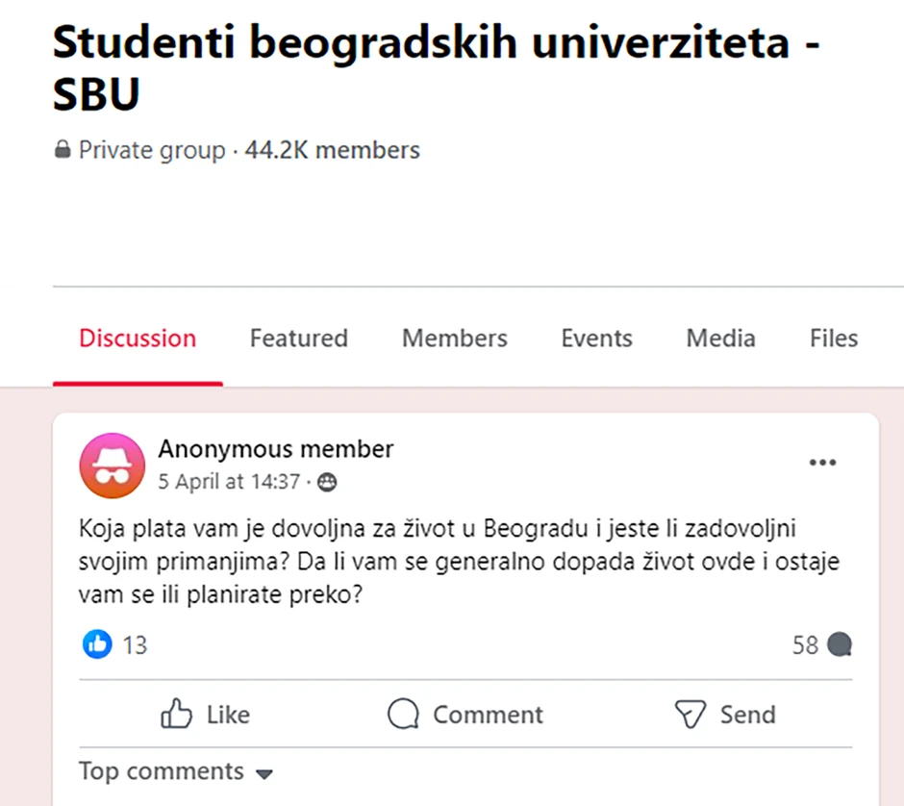Click the Comment bubble icon on the post
The image size is (904, 806).
point(403,714)
